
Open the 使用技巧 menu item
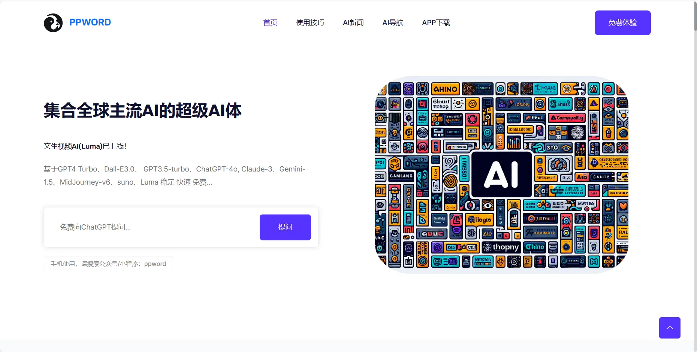pos(310,23)
